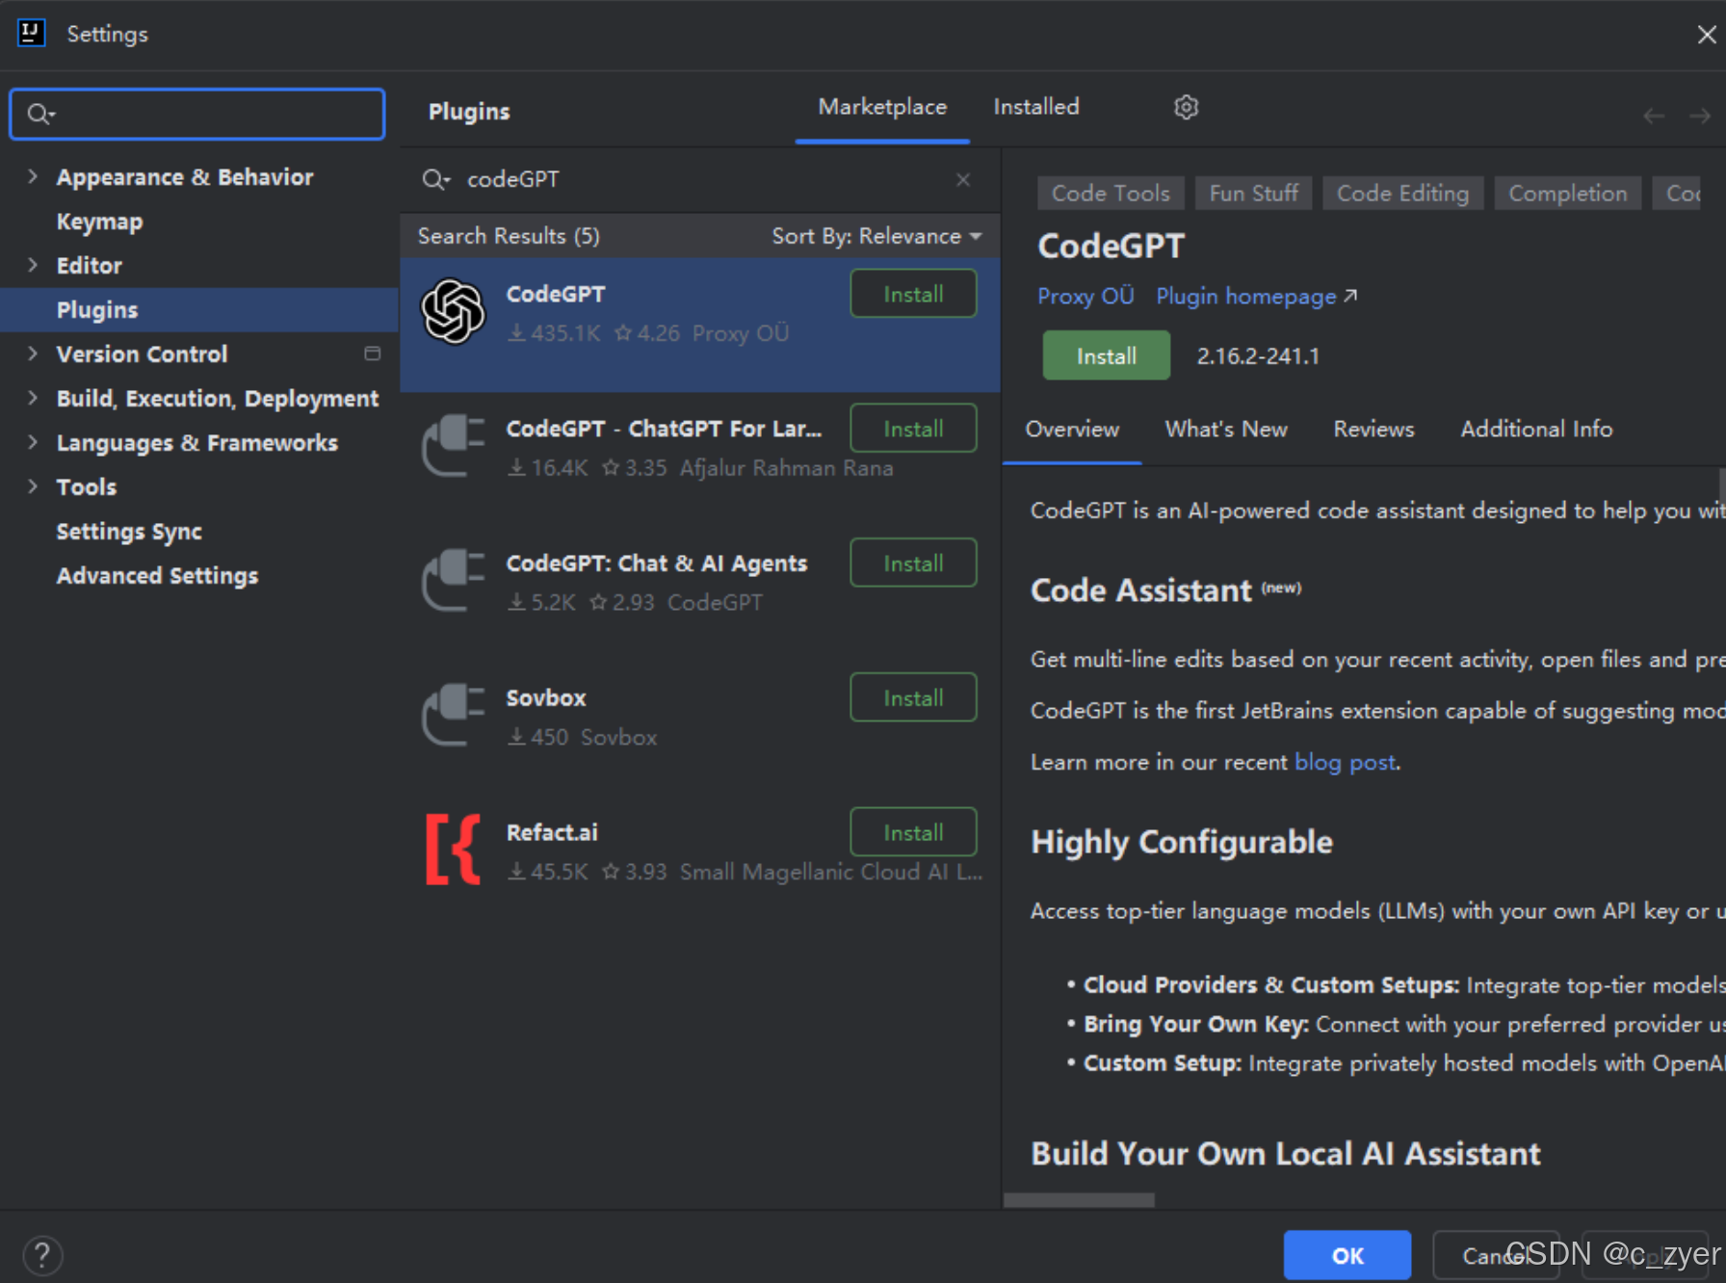Install CodeGPT from the results list
Viewport: 1726px width, 1283px height.
913,295
